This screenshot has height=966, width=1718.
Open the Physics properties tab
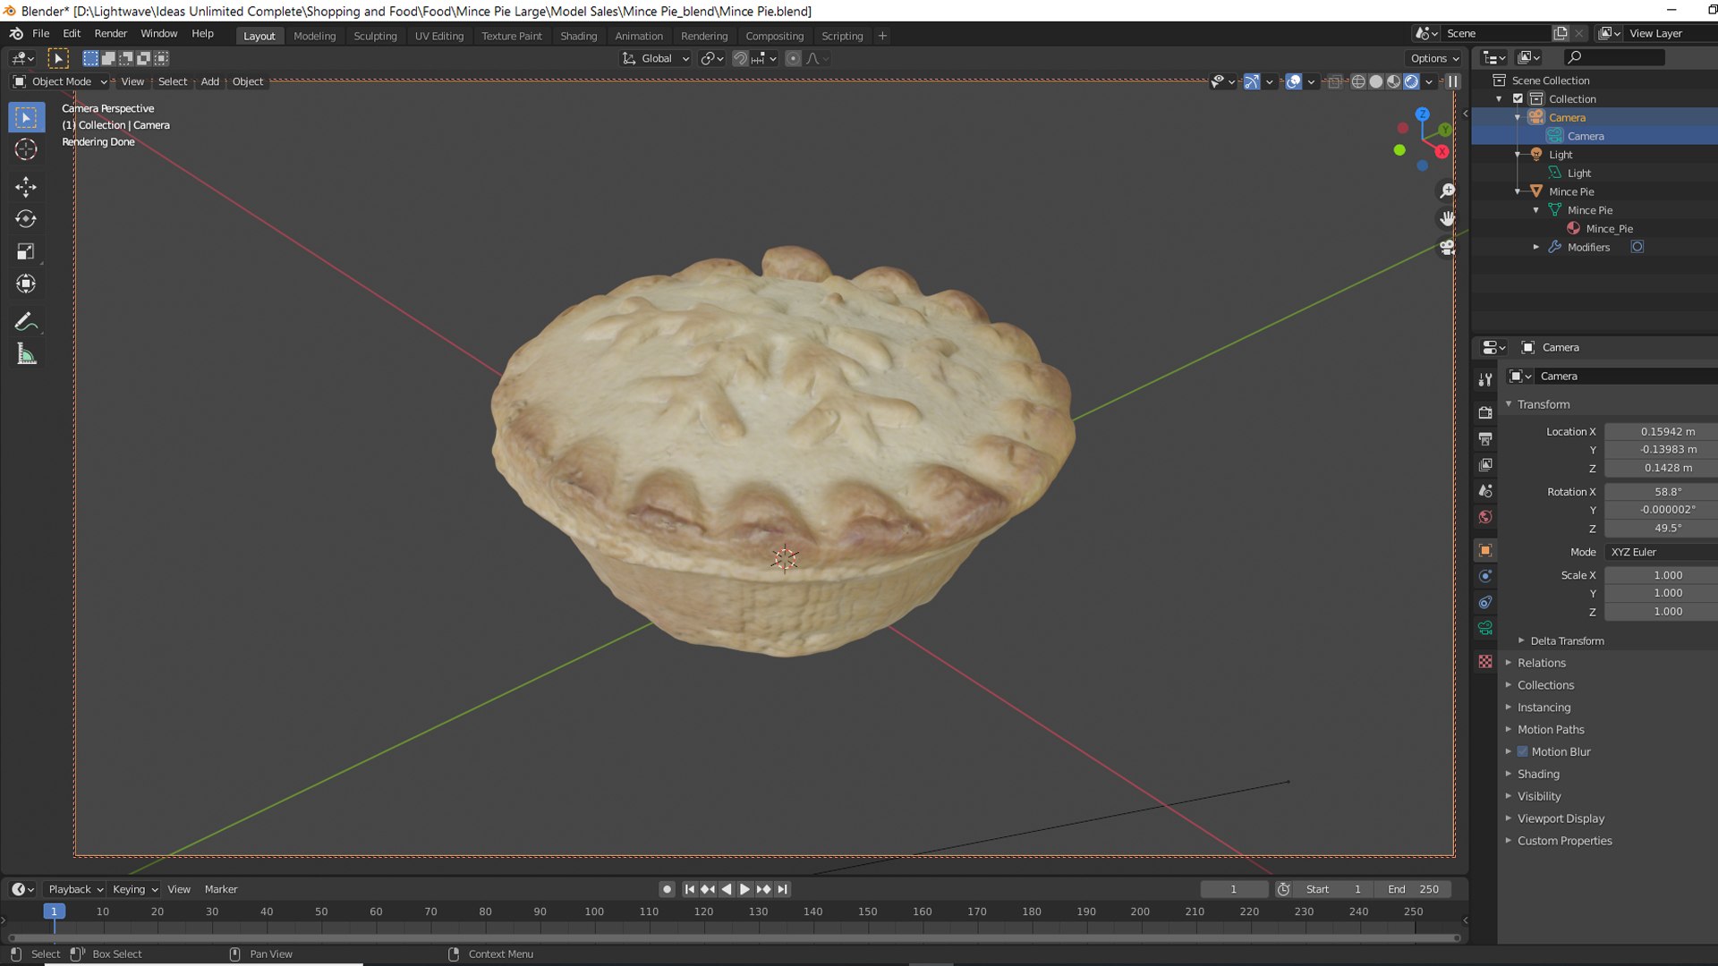coord(1485,576)
